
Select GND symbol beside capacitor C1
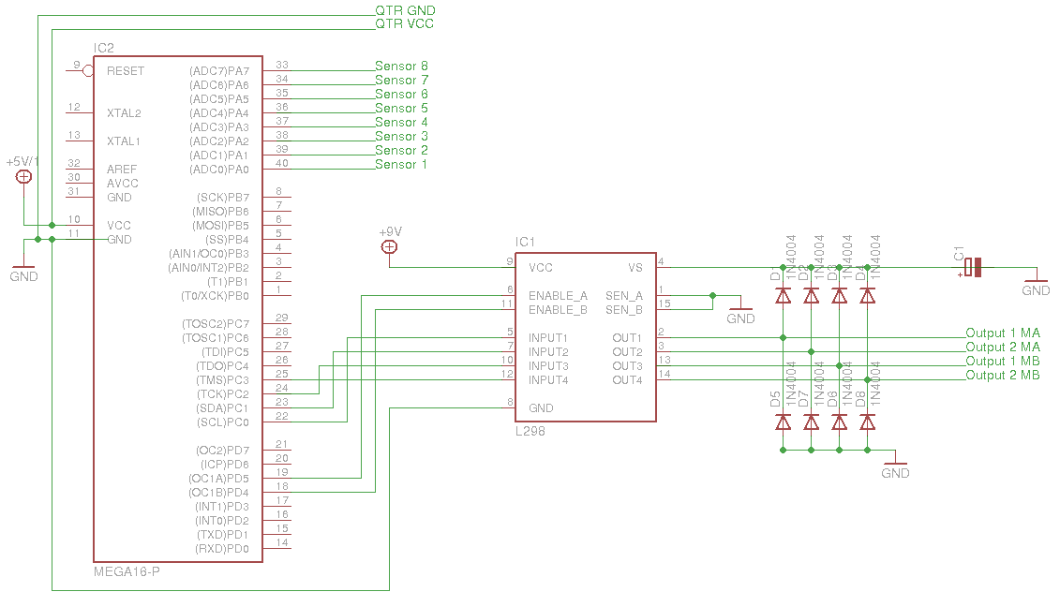1036,287
